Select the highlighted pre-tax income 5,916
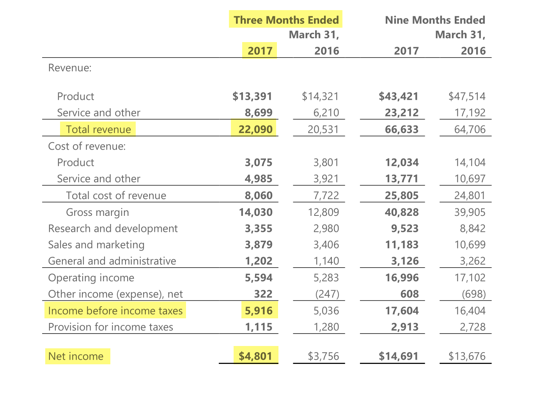 click(259, 311)
